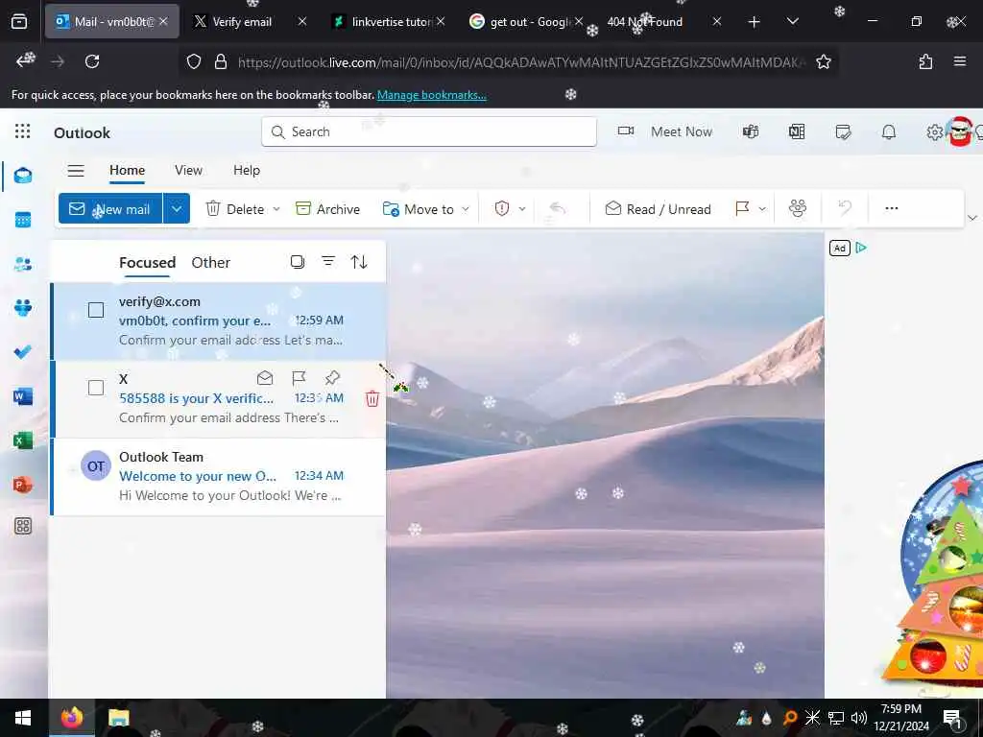983x737 pixels.
Task: Click Archive in the ribbon
Action: pos(328,208)
